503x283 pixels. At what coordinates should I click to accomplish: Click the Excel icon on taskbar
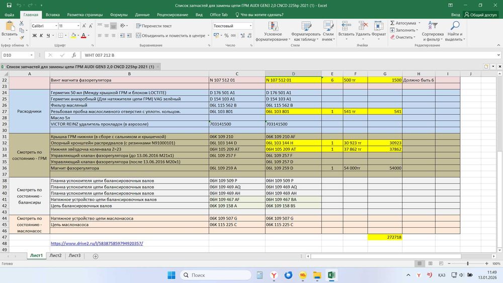pyautogui.click(x=331, y=275)
